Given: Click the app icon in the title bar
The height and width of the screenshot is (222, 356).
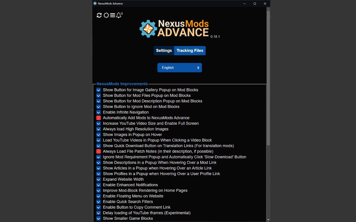Looking at the screenshot, I should click(95, 4).
